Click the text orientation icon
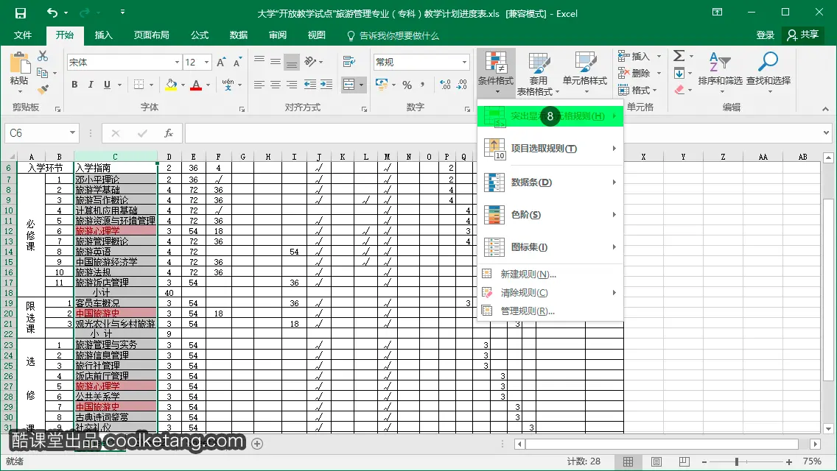The width and height of the screenshot is (837, 471). click(x=311, y=62)
